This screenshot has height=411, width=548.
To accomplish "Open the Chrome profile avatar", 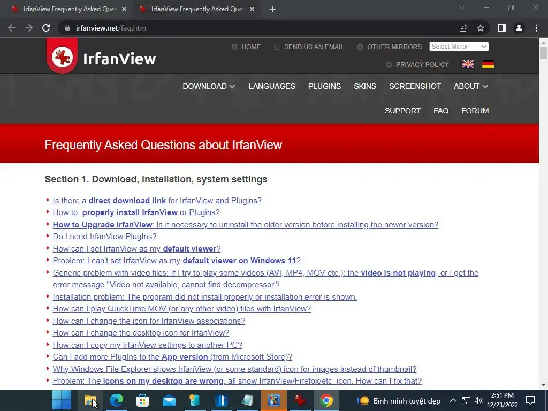I will [x=519, y=28].
